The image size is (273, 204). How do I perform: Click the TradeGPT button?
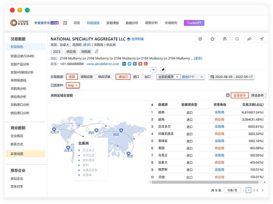click(x=194, y=23)
